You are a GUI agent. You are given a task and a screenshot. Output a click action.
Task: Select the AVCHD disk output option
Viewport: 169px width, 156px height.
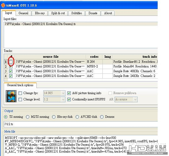pos(77,117)
